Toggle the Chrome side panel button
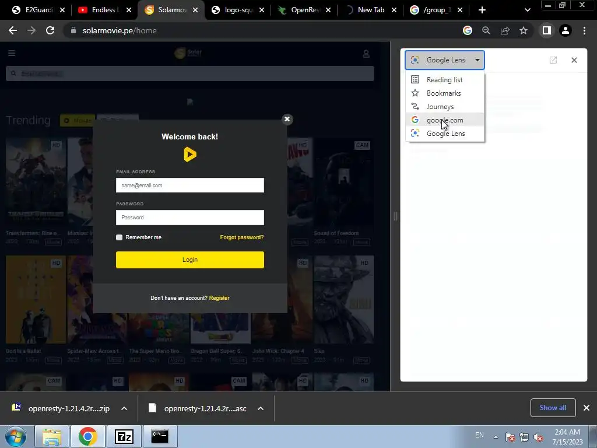The image size is (597, 448). point(547,30)
